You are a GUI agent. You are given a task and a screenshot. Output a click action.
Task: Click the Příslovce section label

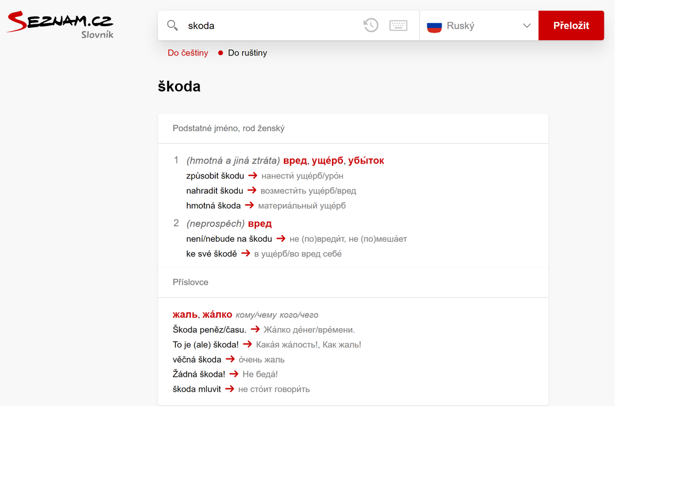click(190, 282)
